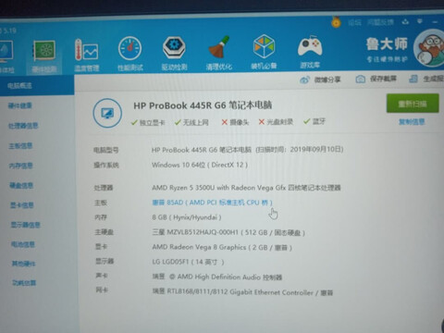Click the scan date 2019年09月10日 text
Image resolution: width=444 pixels, height=333 pixels.
[x=315, y=149]
